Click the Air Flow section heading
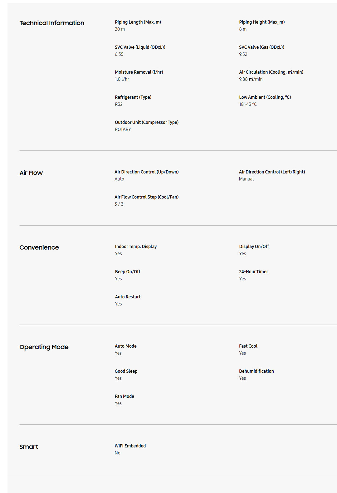This screenshot has width=337, height=493. (x=31, y=173)
